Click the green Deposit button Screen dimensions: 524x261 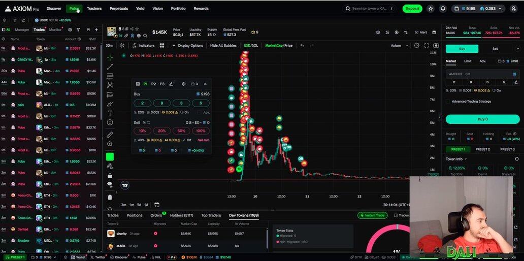(x=412, y=9)
